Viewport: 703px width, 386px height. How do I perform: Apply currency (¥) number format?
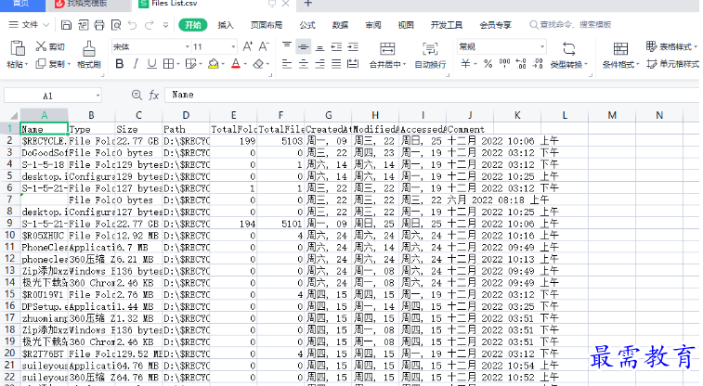coord(465,64)
